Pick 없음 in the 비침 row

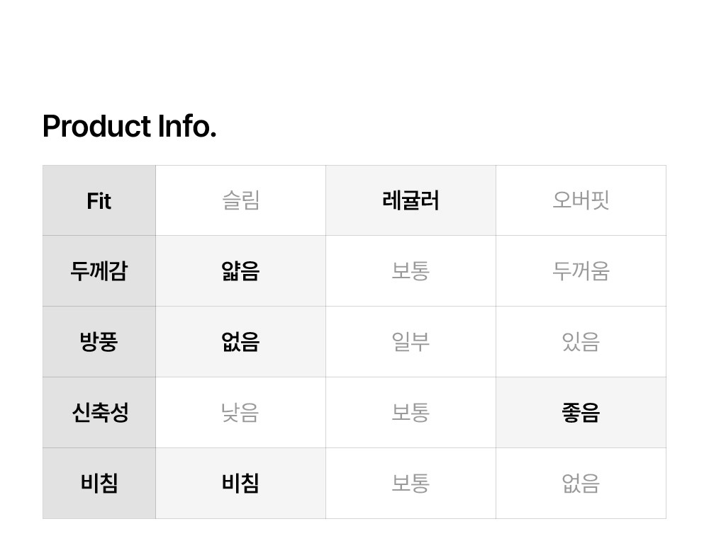point(581,484)
